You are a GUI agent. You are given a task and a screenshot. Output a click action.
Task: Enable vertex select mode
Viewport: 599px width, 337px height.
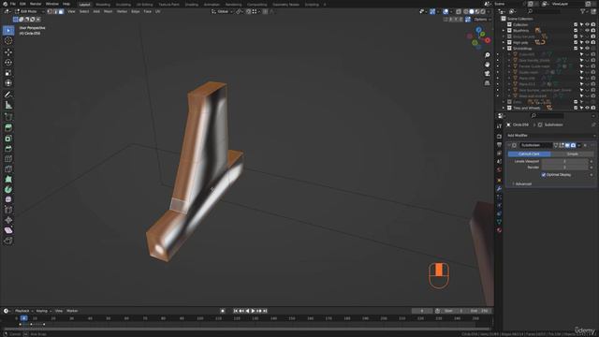(x=50, y=11)
